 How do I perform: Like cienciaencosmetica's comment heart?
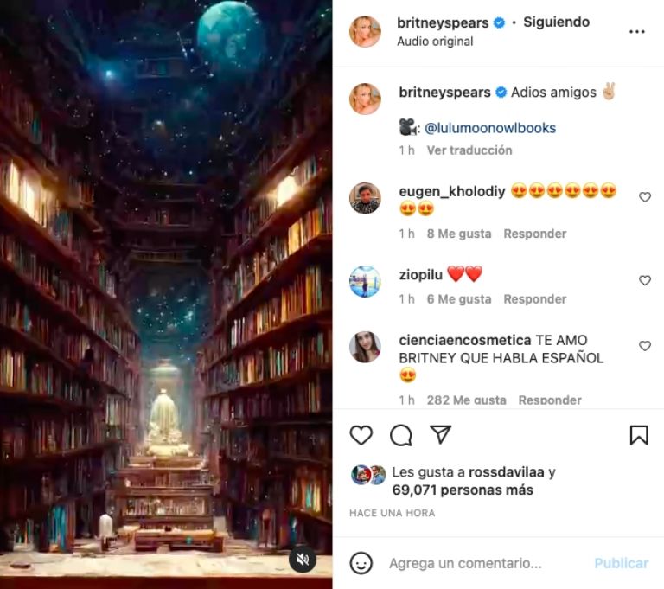[644, 346]
